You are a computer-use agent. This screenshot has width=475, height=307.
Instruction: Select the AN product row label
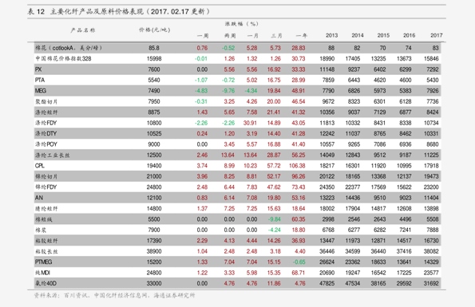tap(39, 198)
